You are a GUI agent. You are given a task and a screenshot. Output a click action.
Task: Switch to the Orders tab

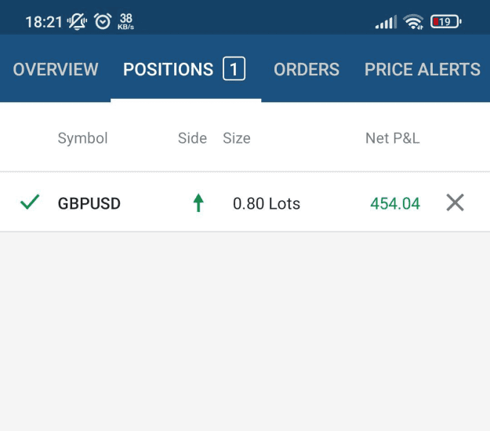click(x=307, y=69)
